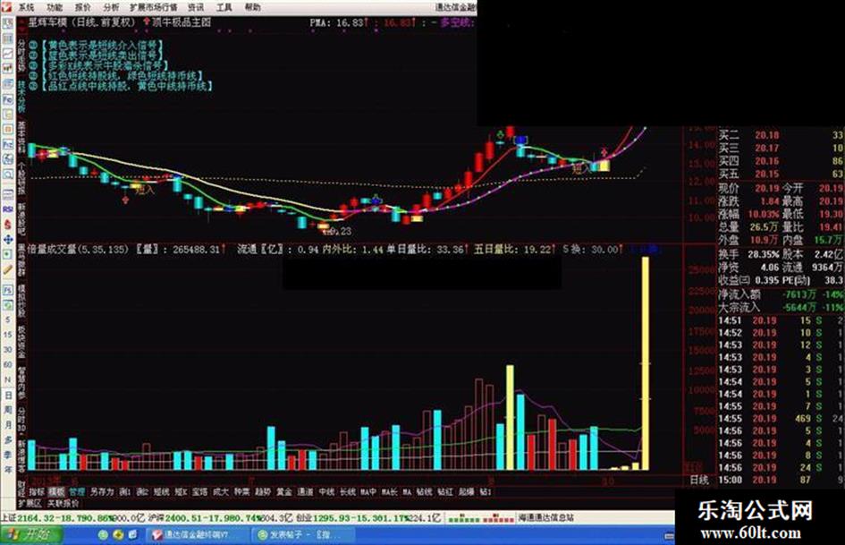This screenshot has height=545, width=845.
Task: Open the 分析 menu
Action: click(111, 7)
